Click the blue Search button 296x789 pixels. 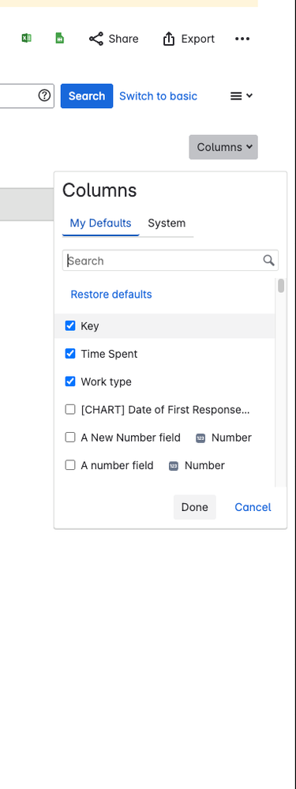(x=87, y=96)
